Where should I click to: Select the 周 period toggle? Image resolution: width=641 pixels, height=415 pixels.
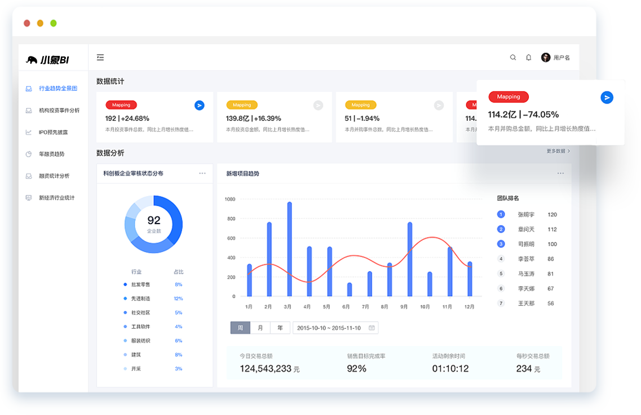pyautogui.click(x=240, y=328)
